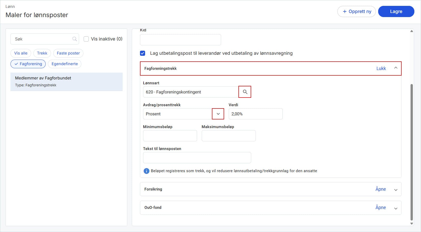Viewport: 421px width, 232px height.
Task: Open the Avdrag/prosenttrekk dropdown arrow
Action: 218,114
